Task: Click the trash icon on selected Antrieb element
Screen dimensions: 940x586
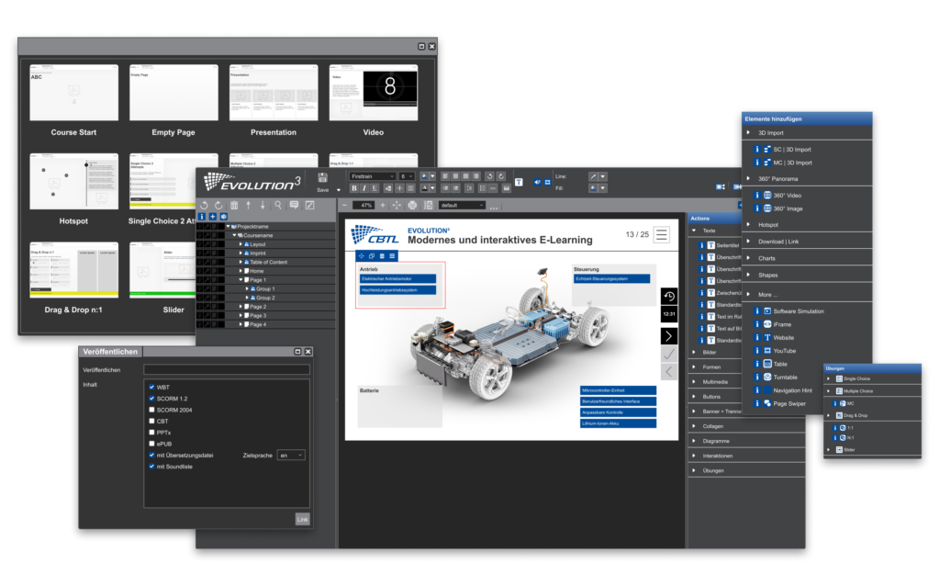Action: (x=382, y=256)
